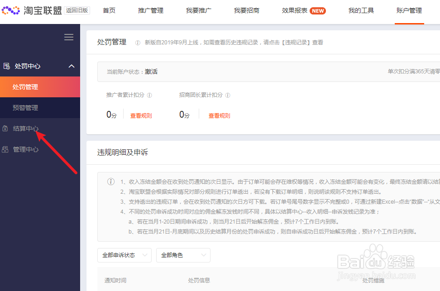This screenshot has height=291, width=440.
Task: Click the hamburger menu icon in sidebar
Action: (x=68, y=37)
